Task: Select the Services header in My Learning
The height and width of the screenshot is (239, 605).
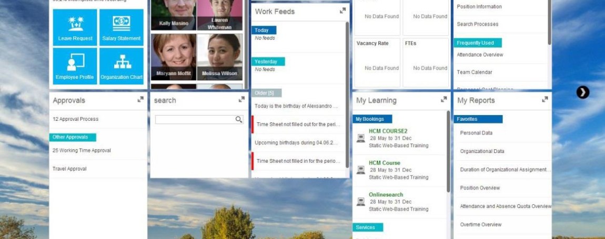Action: pyautogui.click(x=368, y=227)
